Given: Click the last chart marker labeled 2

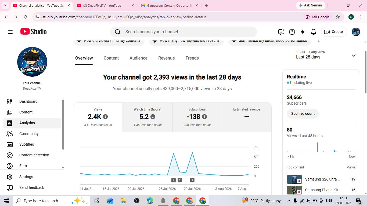Looking at the screenshot, I should coord(192,180).
